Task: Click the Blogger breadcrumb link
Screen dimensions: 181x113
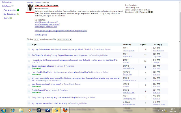Action: pos(38,2)
